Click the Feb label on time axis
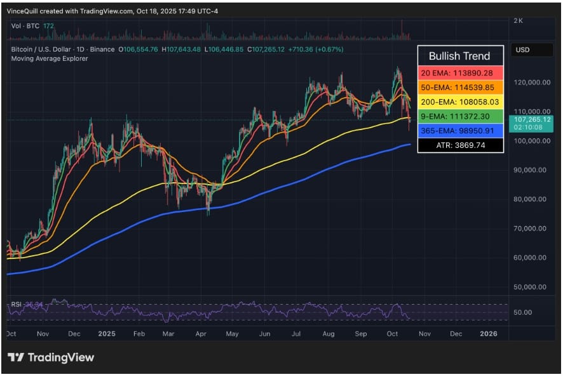The width and height of the screenshot is (563, 377). tap(139, 334)
